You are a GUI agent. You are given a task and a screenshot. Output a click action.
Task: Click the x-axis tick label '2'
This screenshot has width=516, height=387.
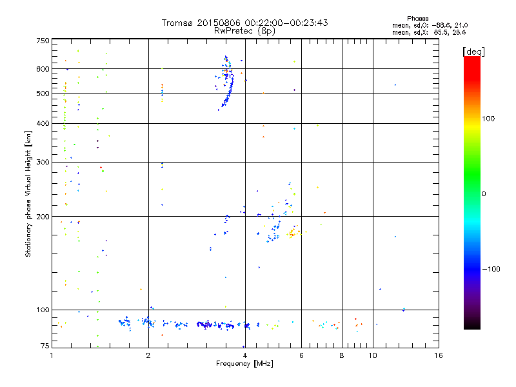click(148, 355)
